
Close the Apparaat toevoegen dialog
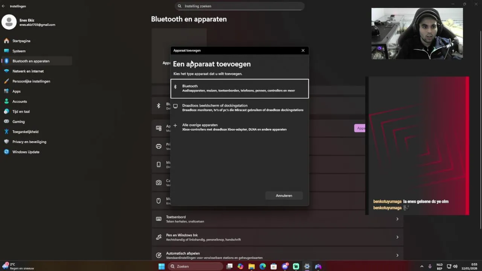(x=303, y=50)
